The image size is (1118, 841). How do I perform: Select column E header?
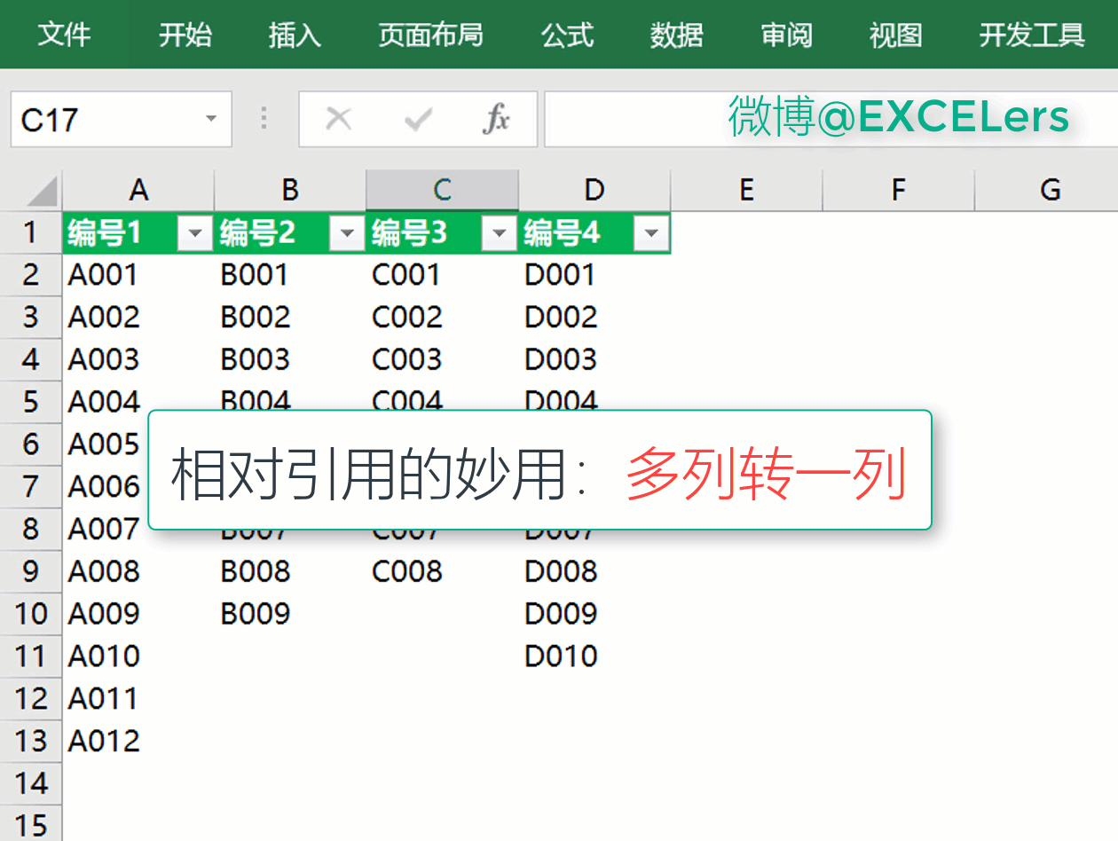click(x=746, y=190)
